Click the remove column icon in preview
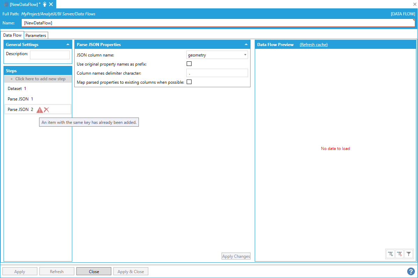The width and height of the screenshot is (418, 278). pyautogui.click(x=400, y=254)
